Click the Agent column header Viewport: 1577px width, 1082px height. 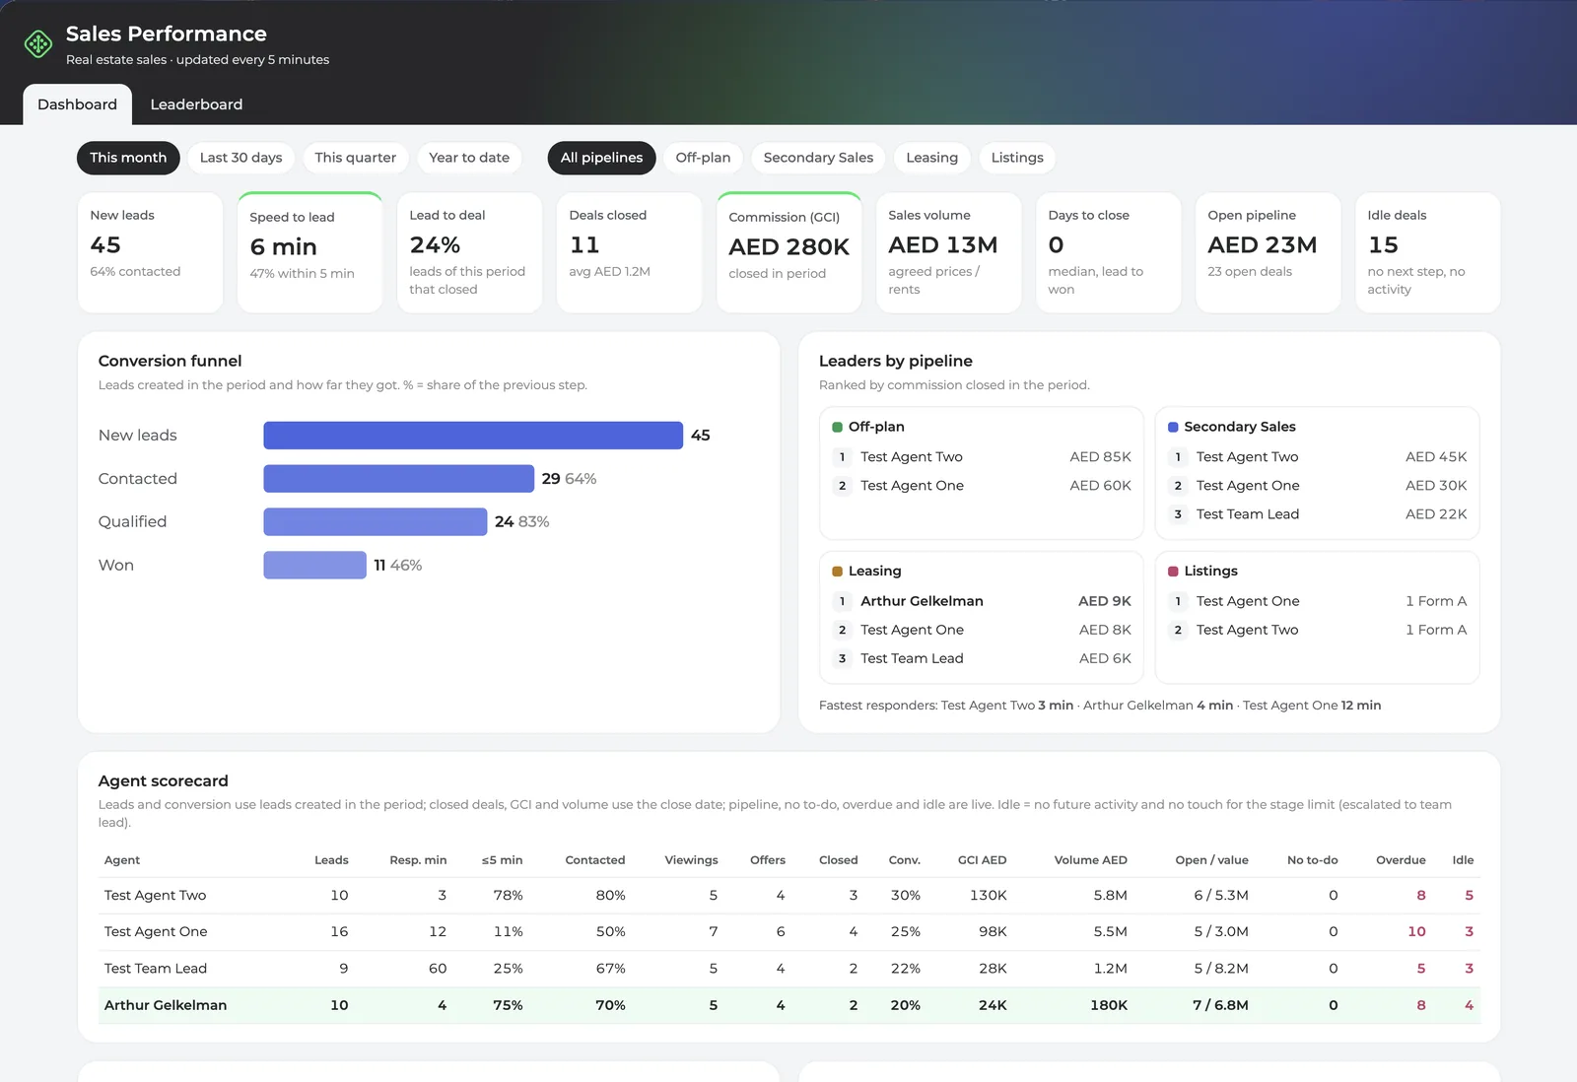click(122, 860)
